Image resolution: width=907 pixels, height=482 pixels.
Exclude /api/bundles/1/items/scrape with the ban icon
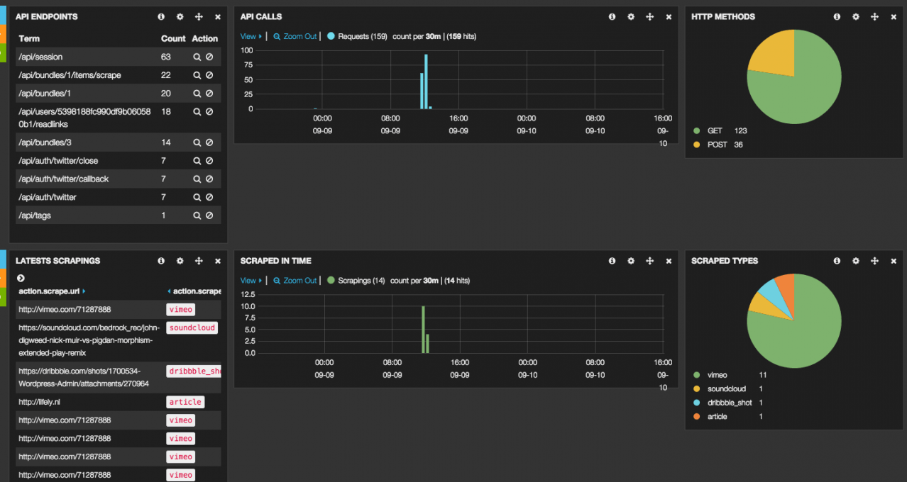pos(209,75)
